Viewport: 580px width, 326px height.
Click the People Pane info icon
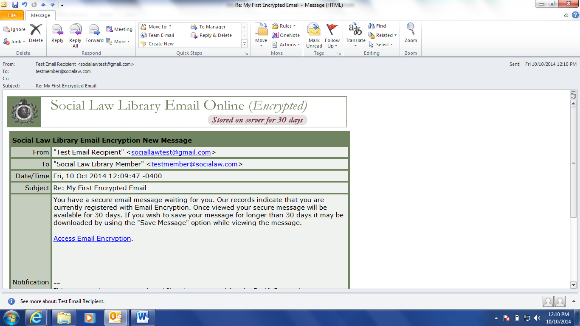(11, 301)
